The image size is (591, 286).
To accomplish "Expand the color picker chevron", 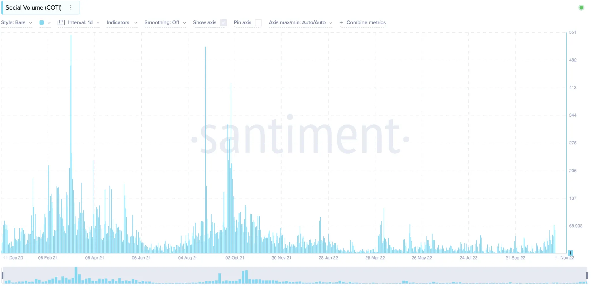I will pos(49,23).
